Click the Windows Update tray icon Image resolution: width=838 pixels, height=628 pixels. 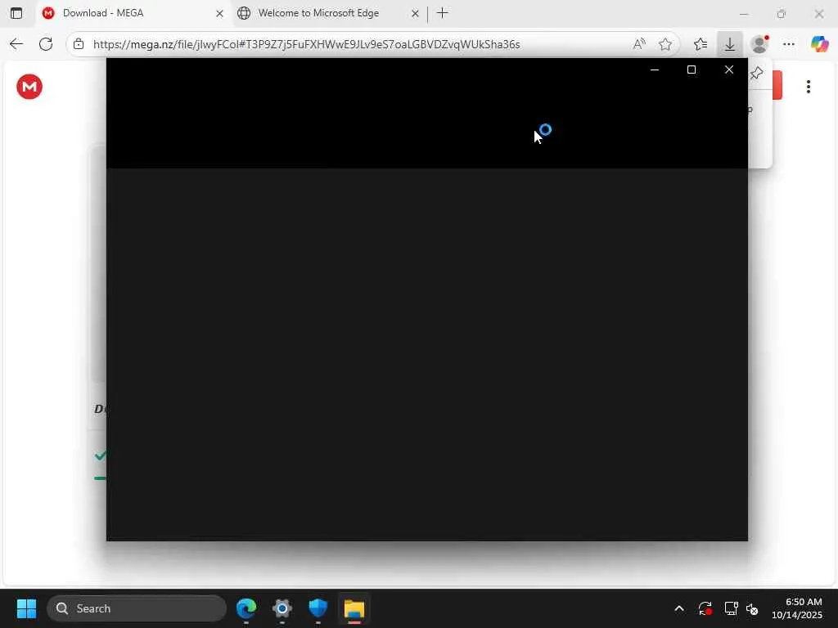pyautogui.click(x=705, y=608)
